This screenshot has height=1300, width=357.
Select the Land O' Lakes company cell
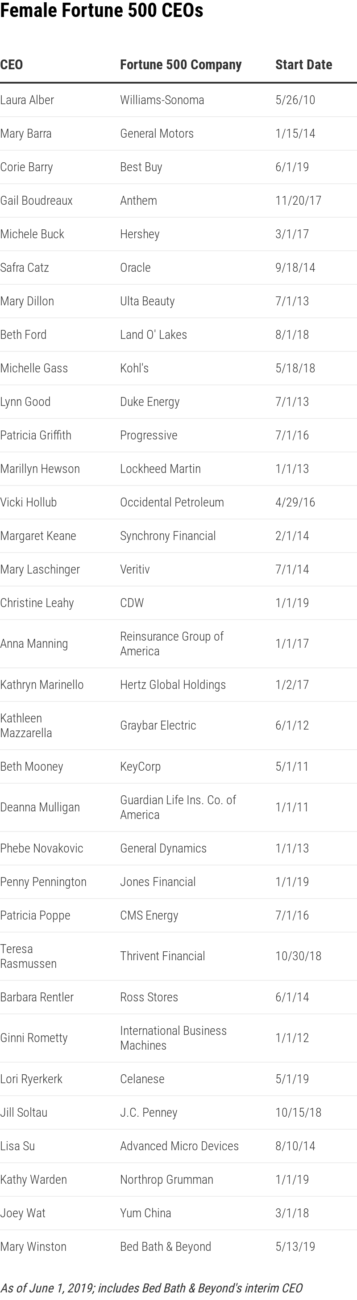(x=153, y=334)
